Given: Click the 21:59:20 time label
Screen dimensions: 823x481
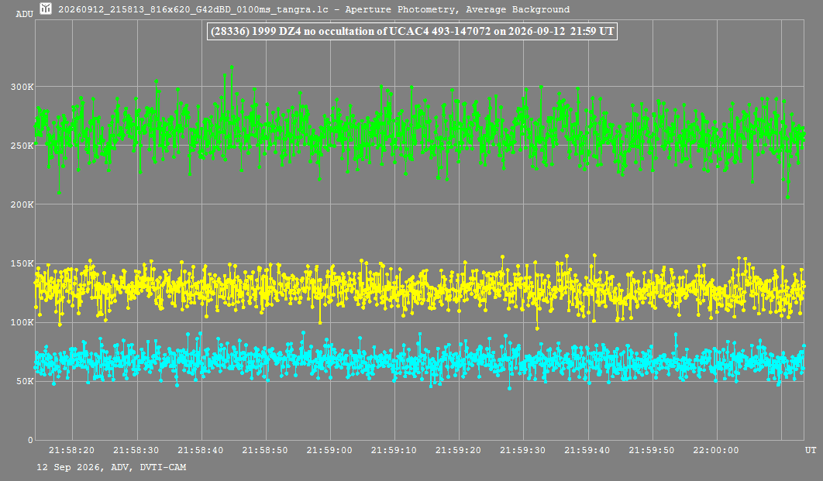Looking at the screenshot, I should (458, 450).
